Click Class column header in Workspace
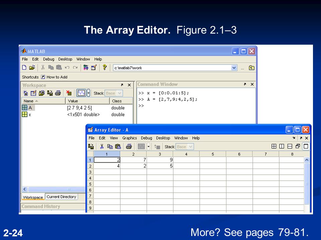The image size is (321, 240). point(121,101)
